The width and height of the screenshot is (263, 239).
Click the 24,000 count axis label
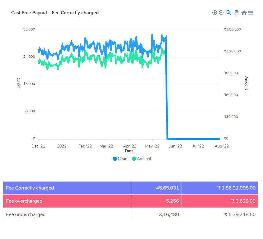(29, 57)
